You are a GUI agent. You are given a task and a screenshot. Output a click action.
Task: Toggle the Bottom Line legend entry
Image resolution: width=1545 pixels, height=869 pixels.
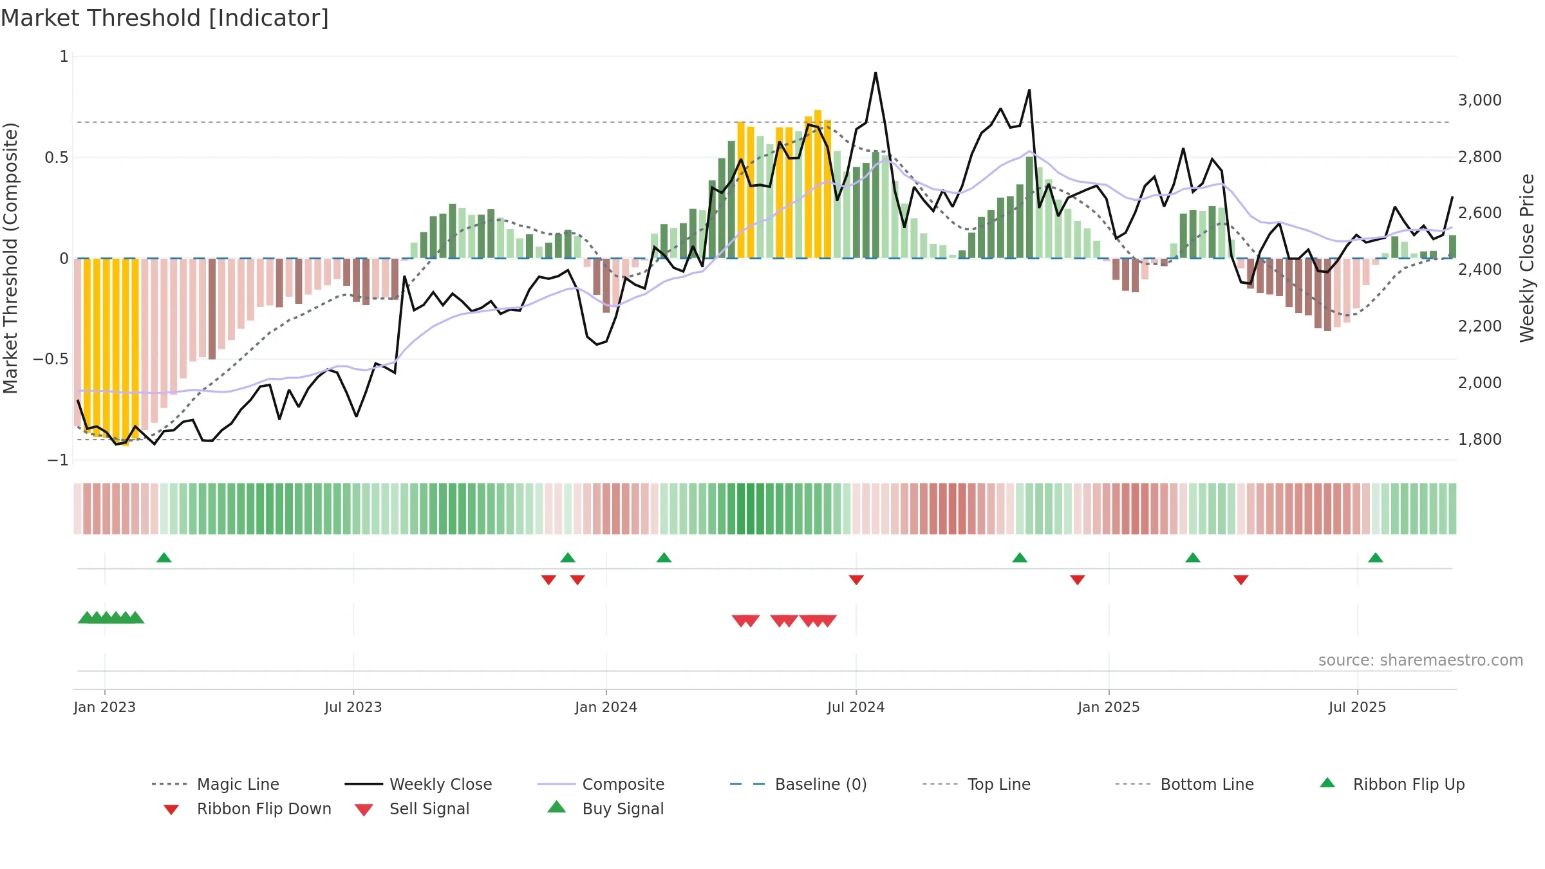tap(1184, 784)
